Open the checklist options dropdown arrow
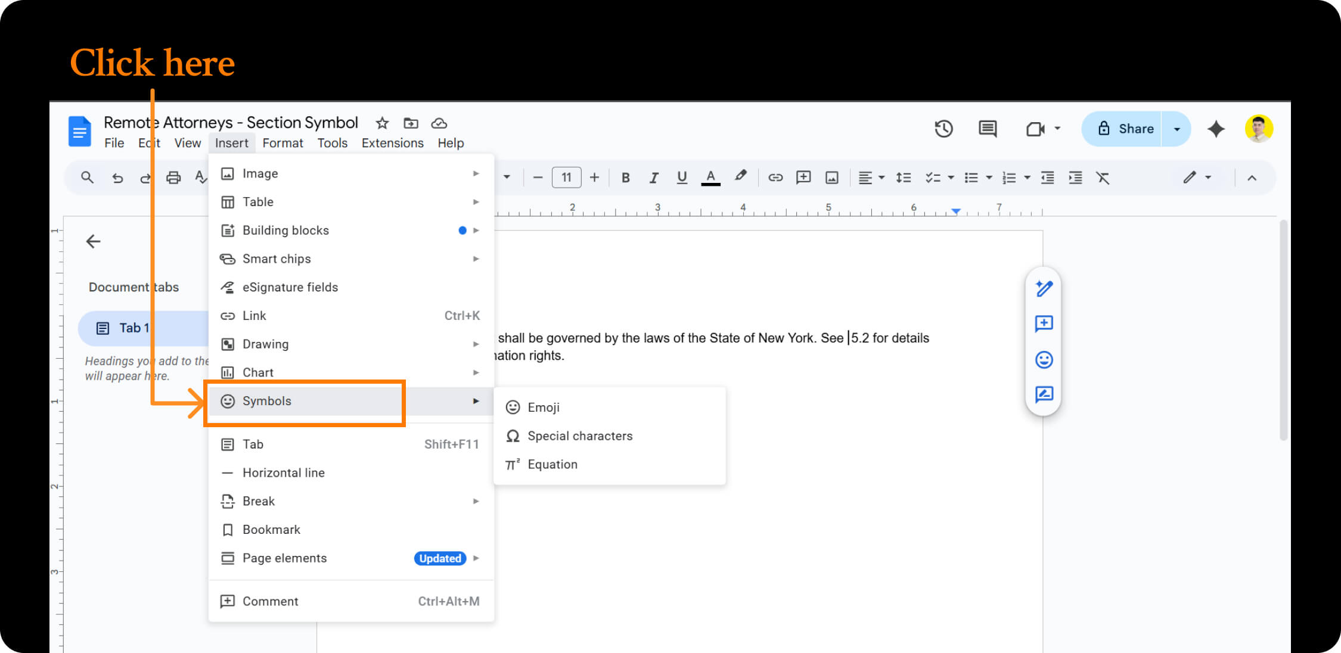 (x=951, y=178)
